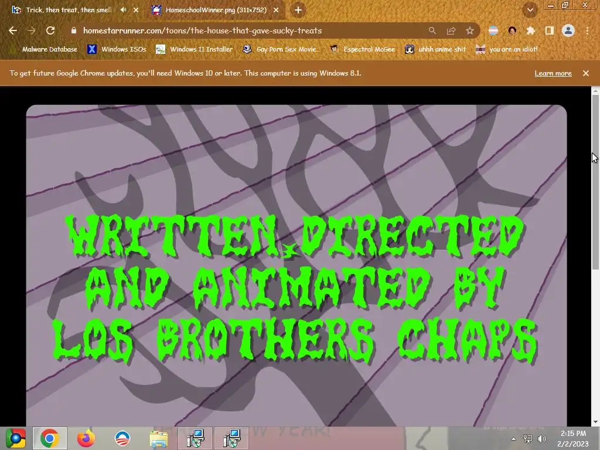Toggle the side panel button
This screenshot has height=450, width=600.
pos(549,30)
